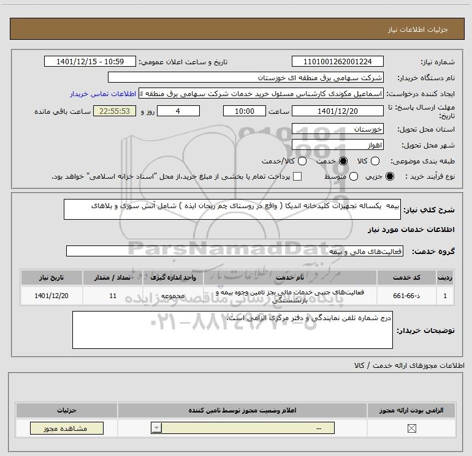Click the ردیف column header
The image size is (472, 456).
click(x=445, y=277)
